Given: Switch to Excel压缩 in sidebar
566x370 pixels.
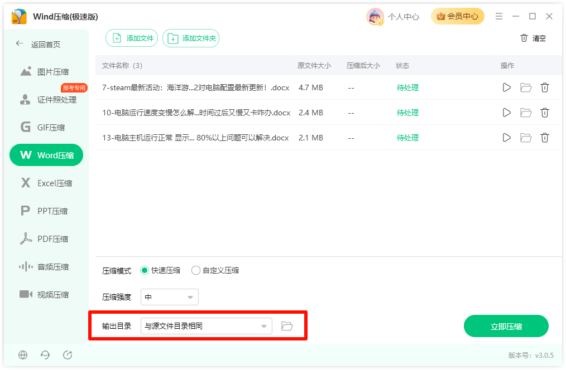Looking at the screenshot, I should [x=46, y=183].
